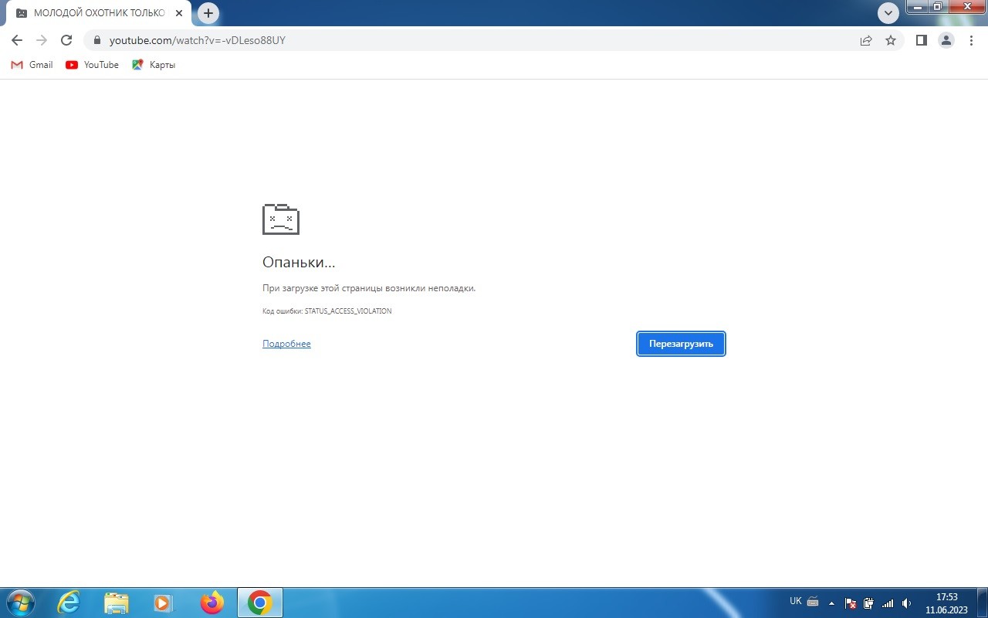Open the YouTube bookmark
This screenshot has width=988, height=618.
tap(92, 65)
